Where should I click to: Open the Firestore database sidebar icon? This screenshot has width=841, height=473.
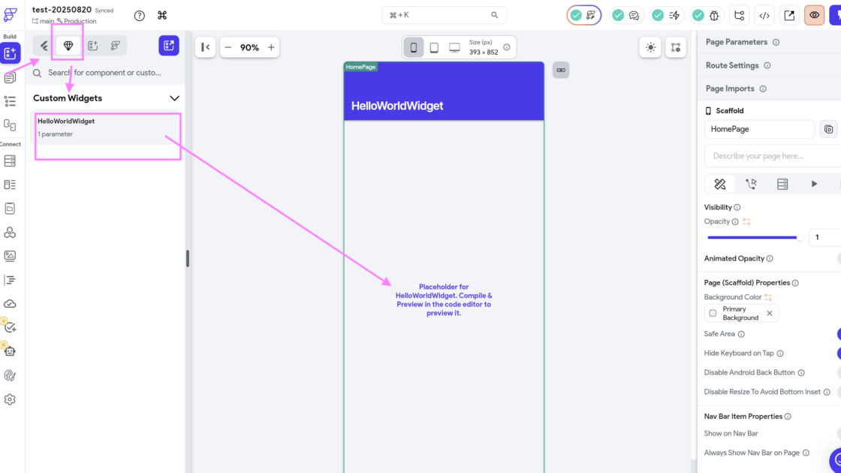pyautogui.click(x=10, y=161)
